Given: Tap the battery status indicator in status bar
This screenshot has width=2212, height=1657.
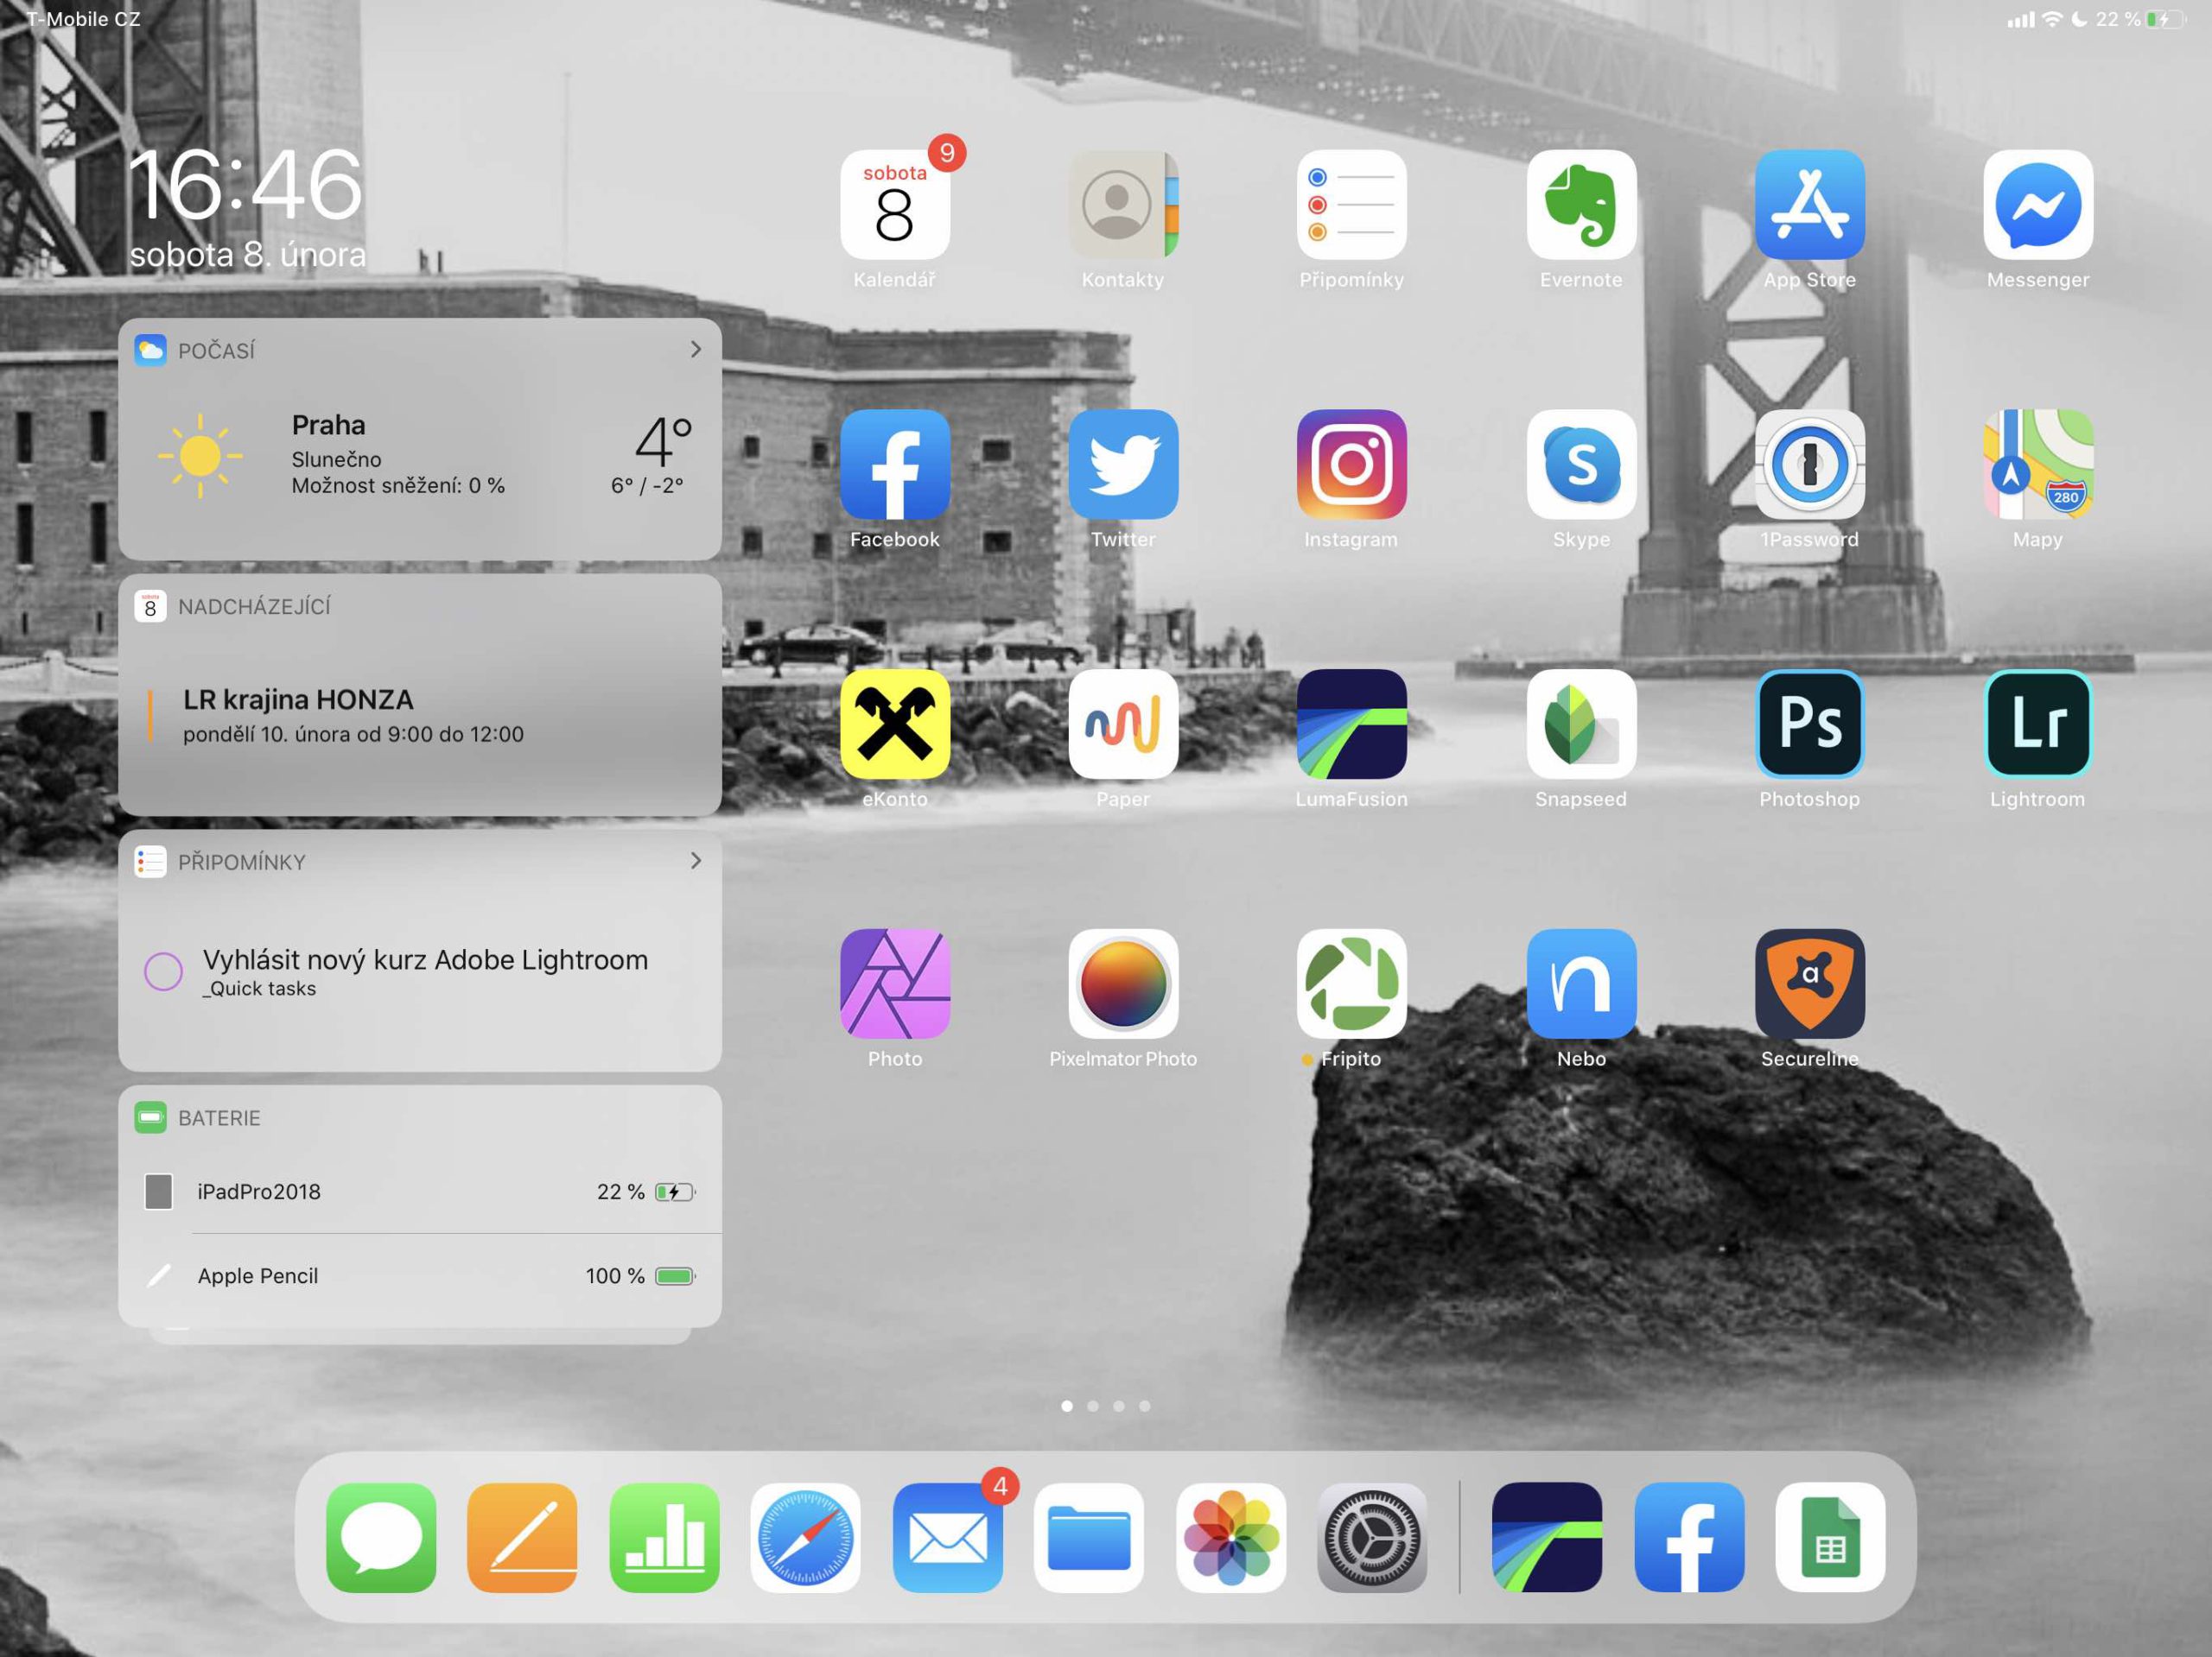Looking at the screenshot, I should point(2165,19).
